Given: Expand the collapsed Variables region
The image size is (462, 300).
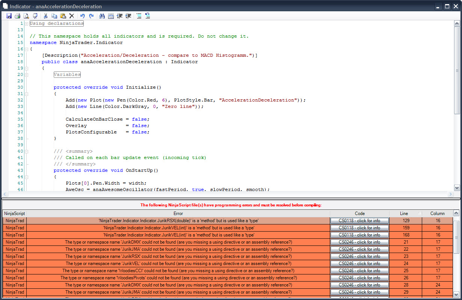Looking at the screenshot, I should point(27,74).
